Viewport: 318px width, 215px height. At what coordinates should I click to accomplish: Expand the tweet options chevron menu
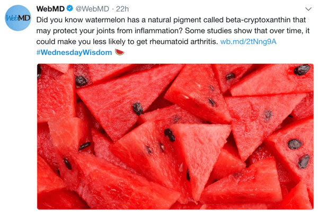click(308, 9)
